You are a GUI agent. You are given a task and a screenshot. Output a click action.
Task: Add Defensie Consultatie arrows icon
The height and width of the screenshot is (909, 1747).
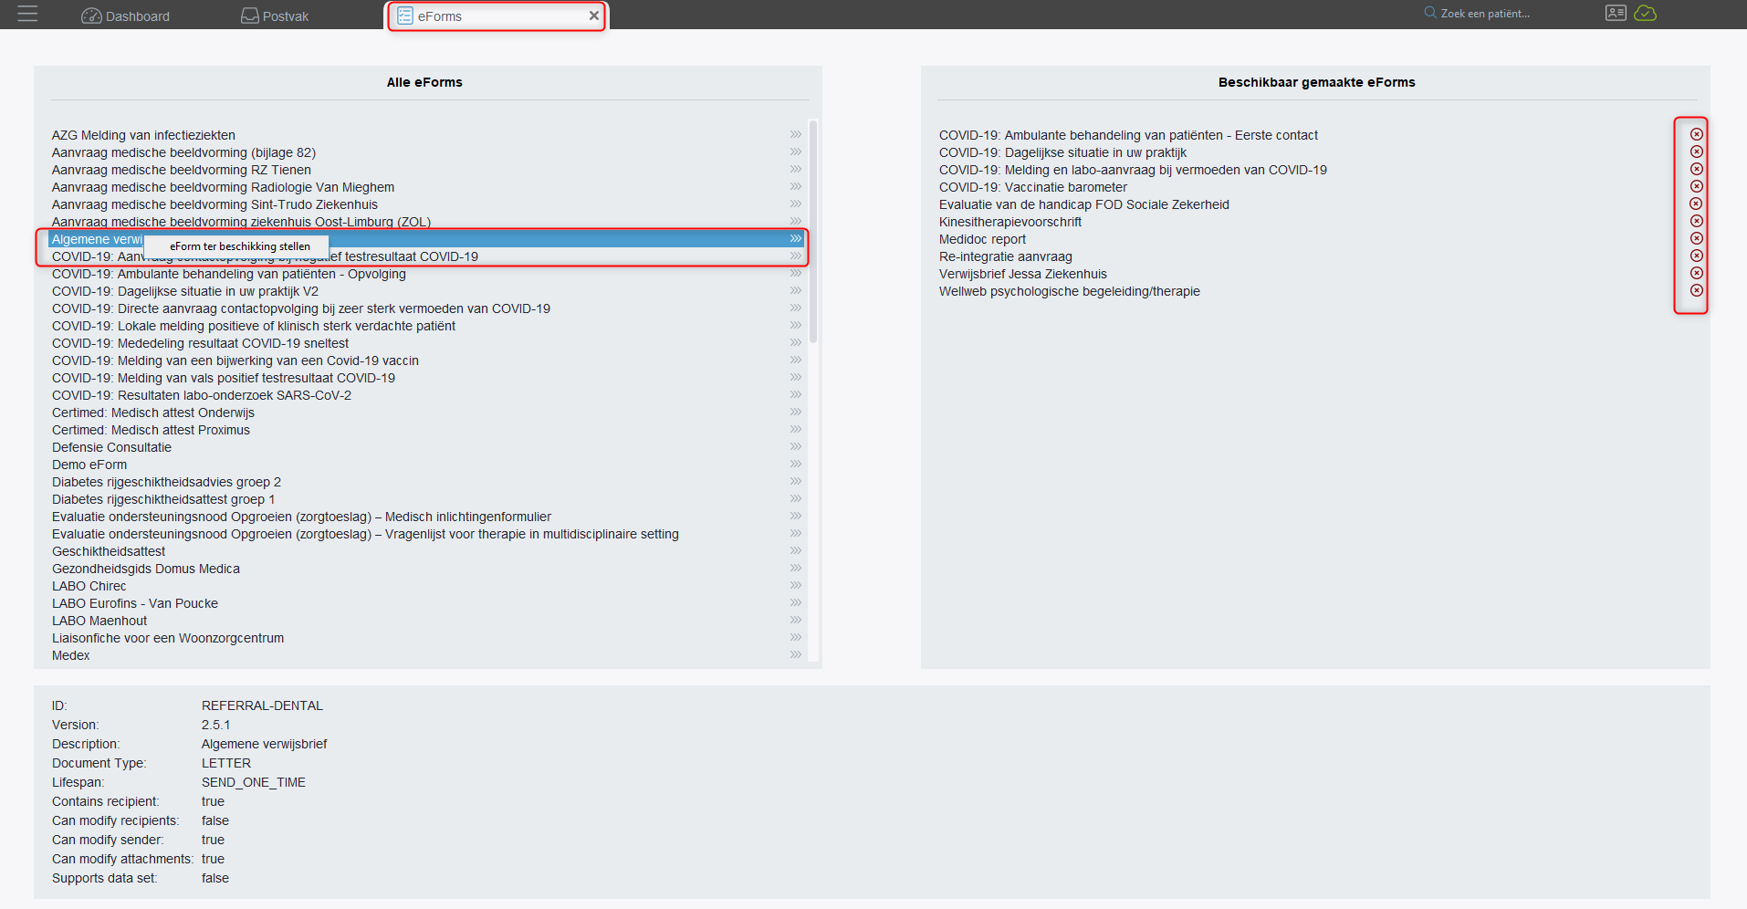[x=796, y=446]
